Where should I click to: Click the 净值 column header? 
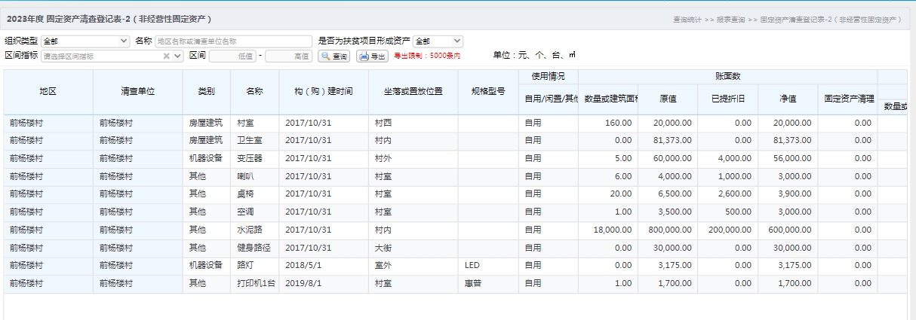click(788, 99)
